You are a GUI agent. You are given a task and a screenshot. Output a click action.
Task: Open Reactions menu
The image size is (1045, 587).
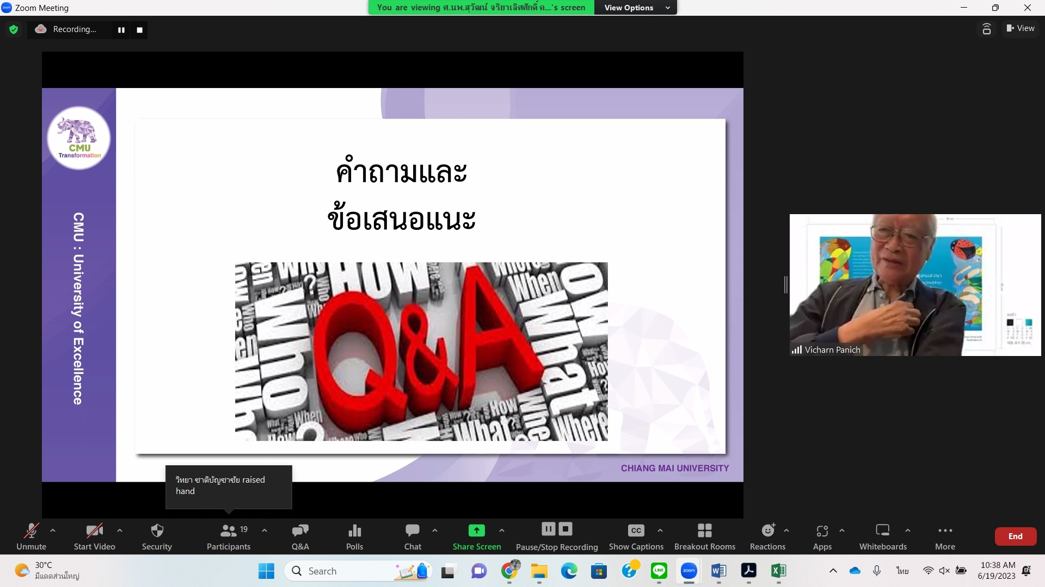coord(767,536)
